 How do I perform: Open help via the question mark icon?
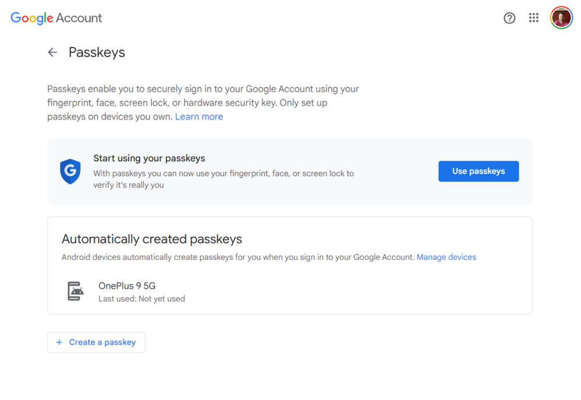510,18
